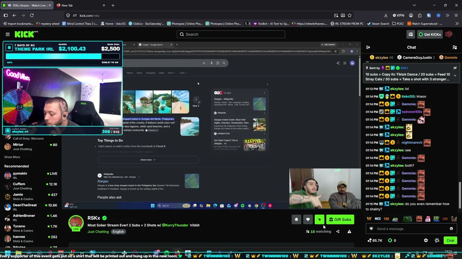This screenshot has width=462, height=259.
Task: List all tabs dropdown arrow
Action: pos(414,5)
